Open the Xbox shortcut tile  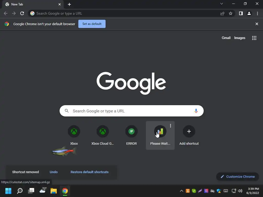pyautogui.click(x=74, y=135)
